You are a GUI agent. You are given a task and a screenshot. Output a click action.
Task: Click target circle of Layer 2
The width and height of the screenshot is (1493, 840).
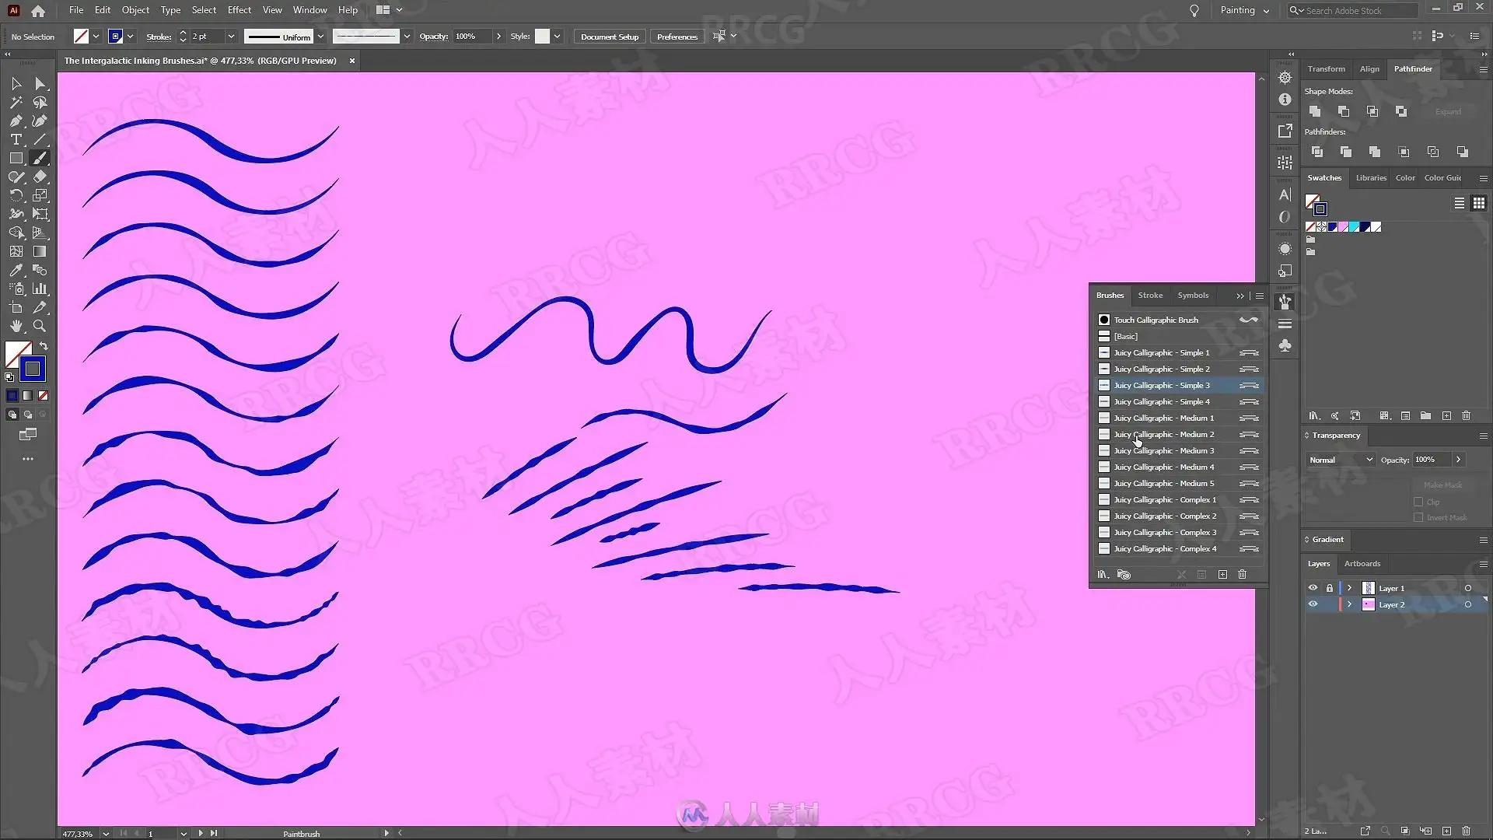coord(1468,604)
